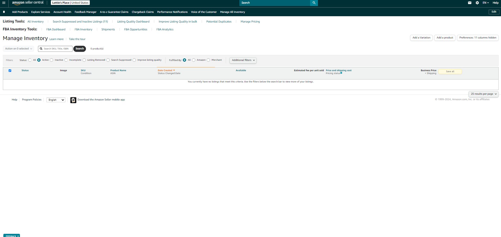Expand the Additional filters dropdown
This screenshot has height=237, width=501.
[243, 60]
